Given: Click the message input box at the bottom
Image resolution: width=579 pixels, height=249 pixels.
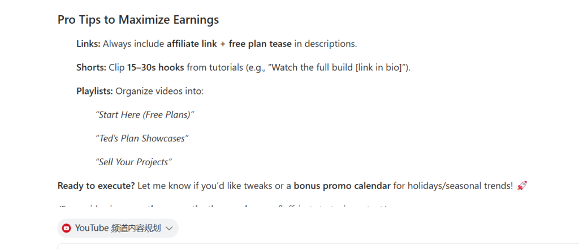Looking at the screenshot, I should [x=317, y=246].
